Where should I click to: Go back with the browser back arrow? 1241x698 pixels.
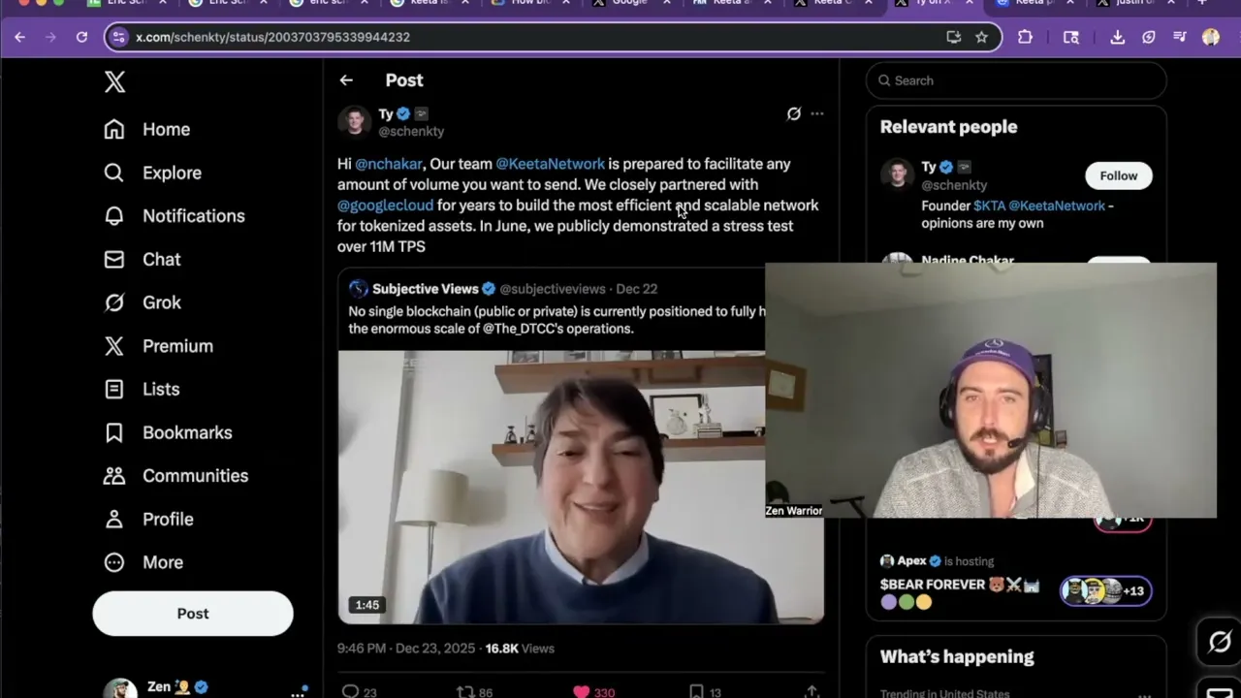click(x=20, y=37)
